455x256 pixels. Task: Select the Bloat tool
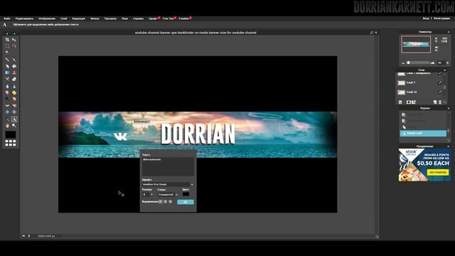(x=7, y=112)
